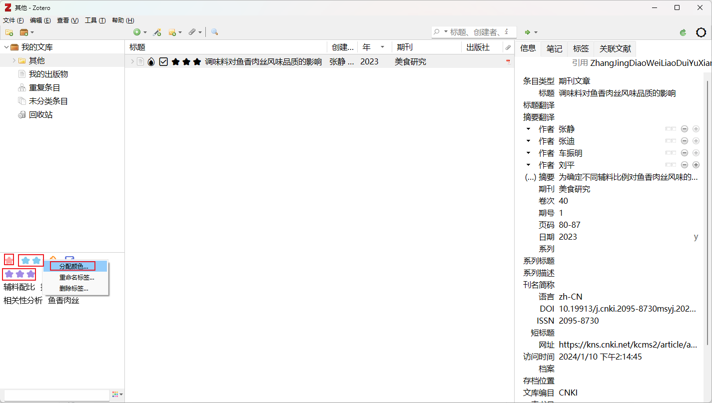Screen dimensions: 712x403
Task: Click the 相关性分析 tag
Action: (x=23, y=301)
